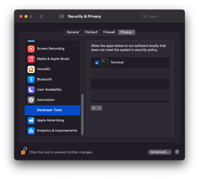Uncheck the Terminal checkbox

(x=97, y=62)
